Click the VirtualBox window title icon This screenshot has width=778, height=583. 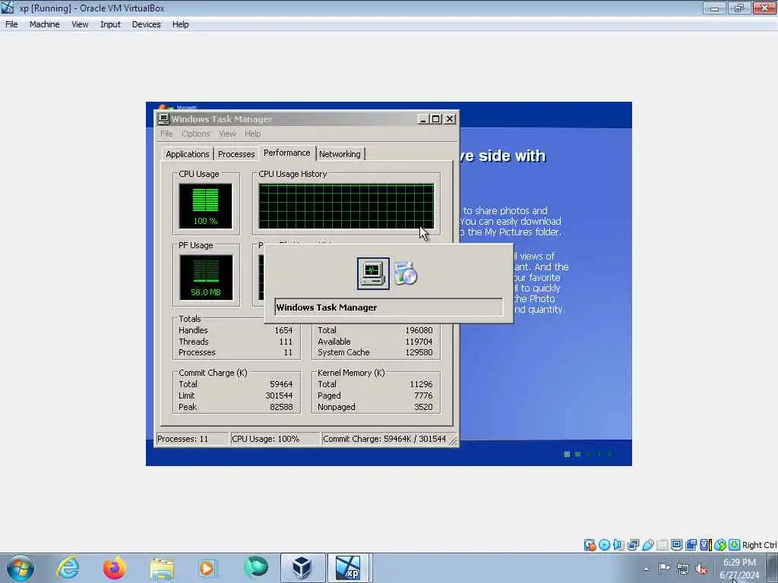point(8,8)
